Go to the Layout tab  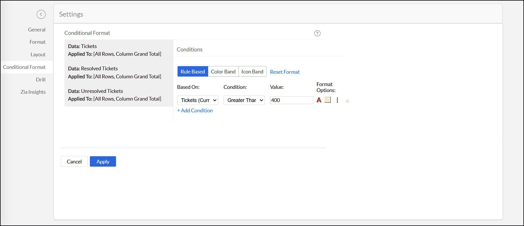(x=38, y=55)
